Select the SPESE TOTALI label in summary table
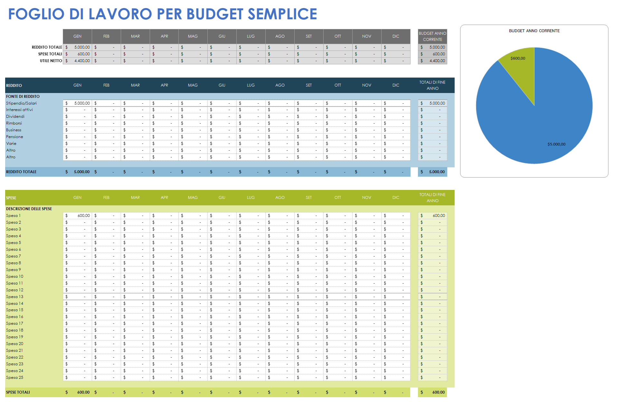Viewport: 633px width, 402px height. [50, 54]
